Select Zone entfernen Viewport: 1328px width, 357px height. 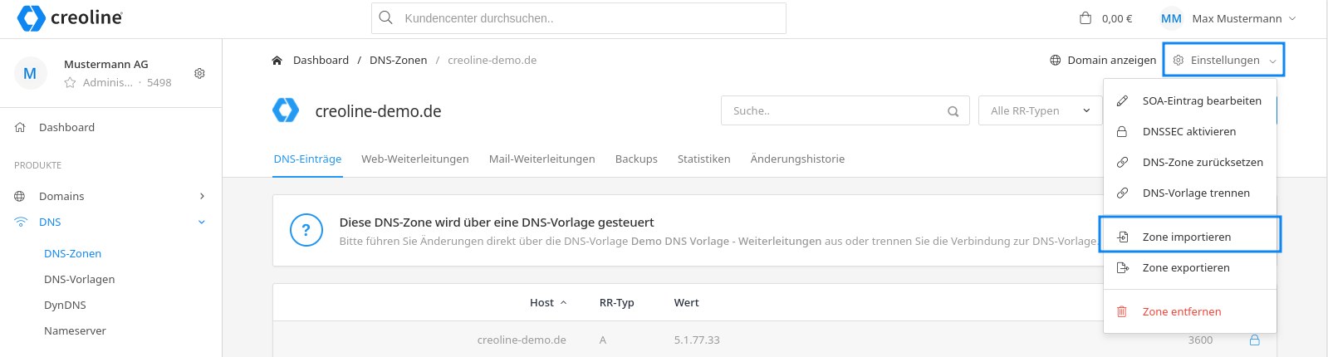pos(1190,311)
